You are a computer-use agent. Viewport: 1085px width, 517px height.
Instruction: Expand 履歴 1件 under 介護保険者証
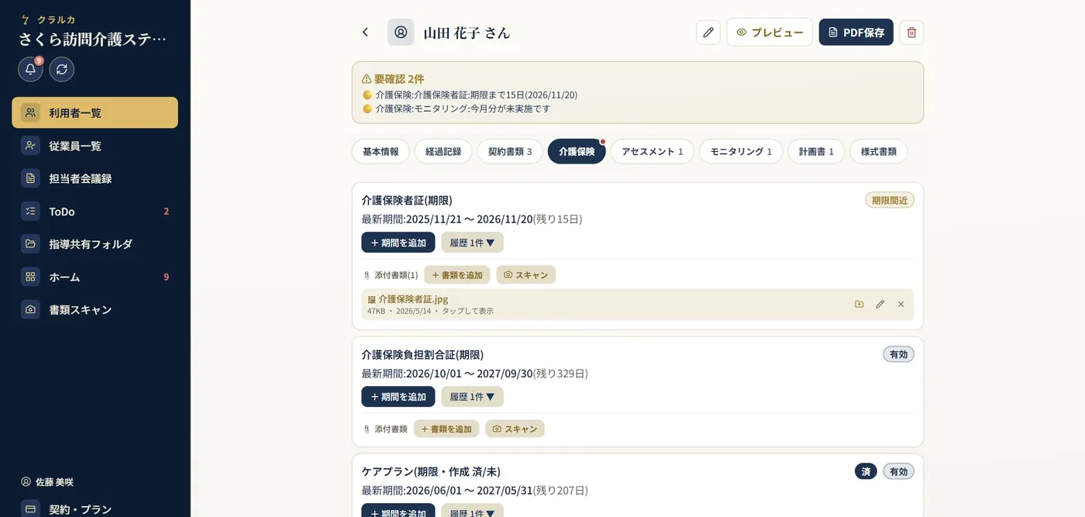pyautogui.click(x=473, y=243)
